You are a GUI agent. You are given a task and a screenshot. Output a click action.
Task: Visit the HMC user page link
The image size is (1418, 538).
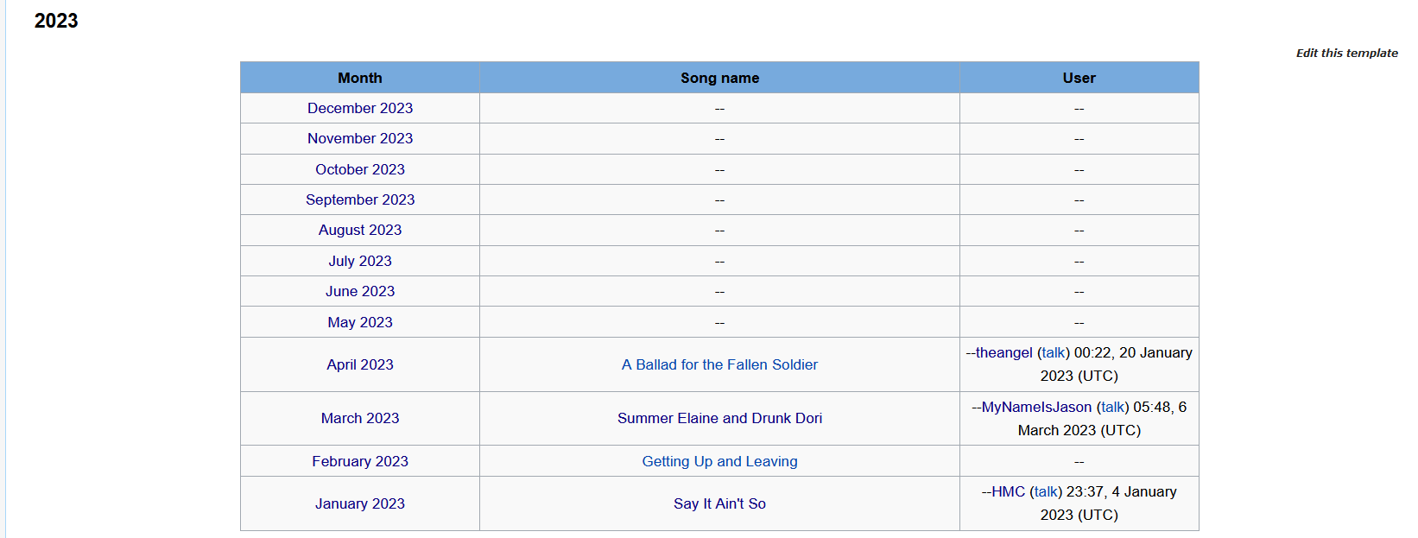[x=1008, y=491]
